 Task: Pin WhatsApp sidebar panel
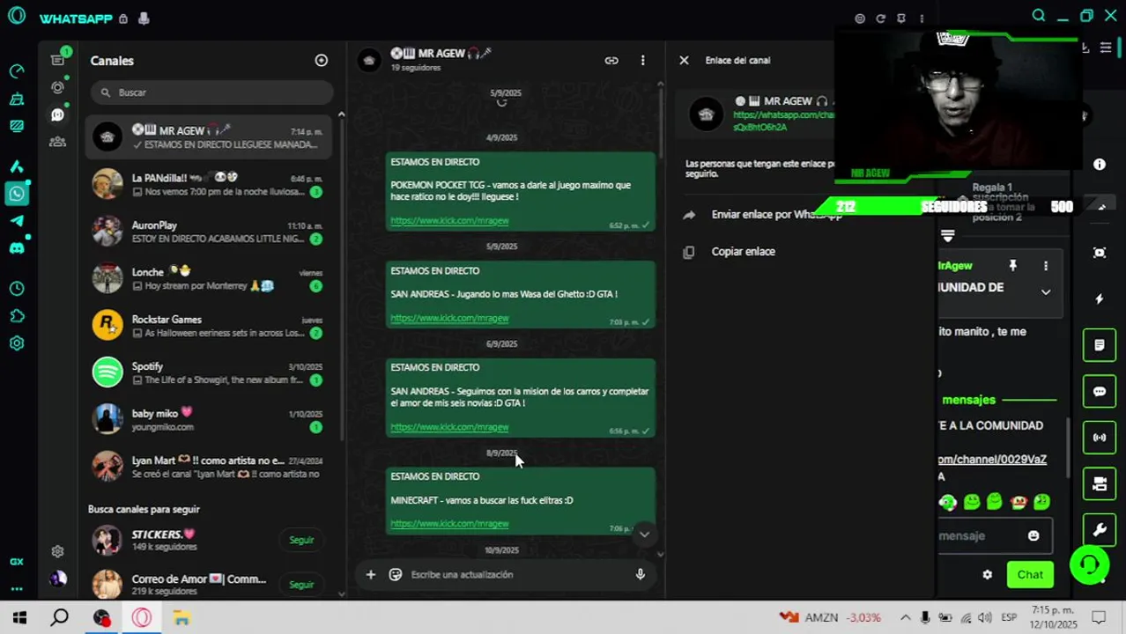[x=901, y=18]
